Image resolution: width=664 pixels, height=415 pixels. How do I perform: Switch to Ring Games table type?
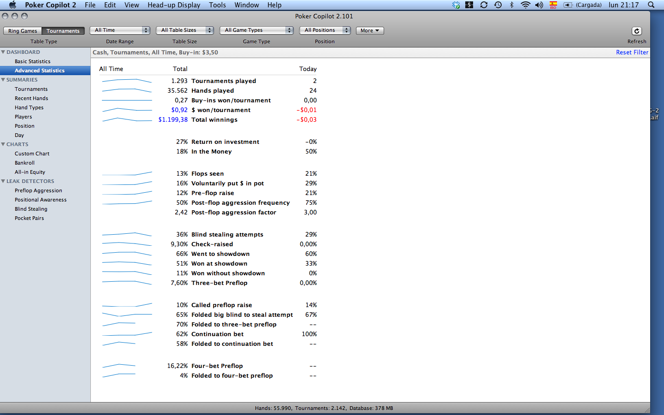point(23,31)
